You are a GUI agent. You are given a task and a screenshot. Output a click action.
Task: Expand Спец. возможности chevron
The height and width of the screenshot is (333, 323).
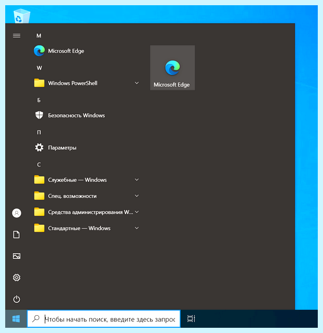tap(137, 196)
